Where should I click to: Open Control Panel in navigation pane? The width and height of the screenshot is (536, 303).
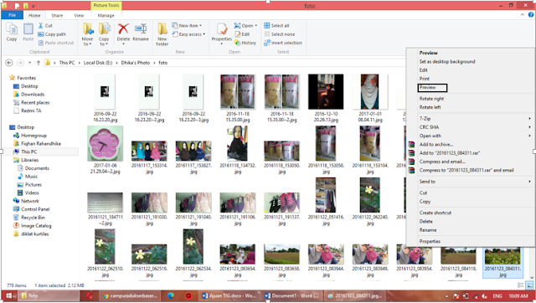tap(35, 209)
